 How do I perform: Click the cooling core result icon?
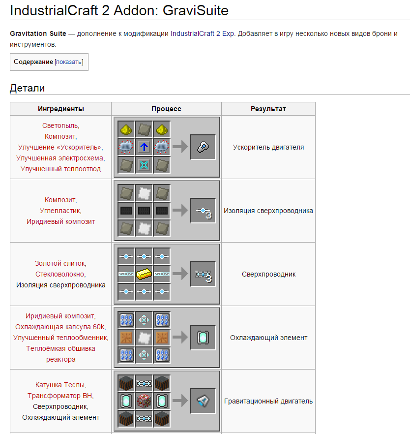click(203, 338)
